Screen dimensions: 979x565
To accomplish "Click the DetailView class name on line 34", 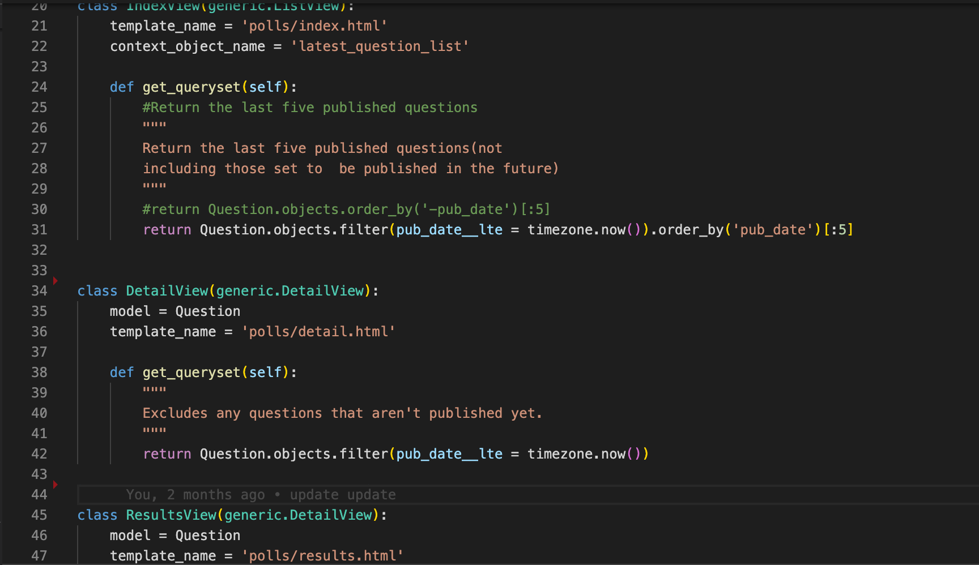I will pos(167,291).
